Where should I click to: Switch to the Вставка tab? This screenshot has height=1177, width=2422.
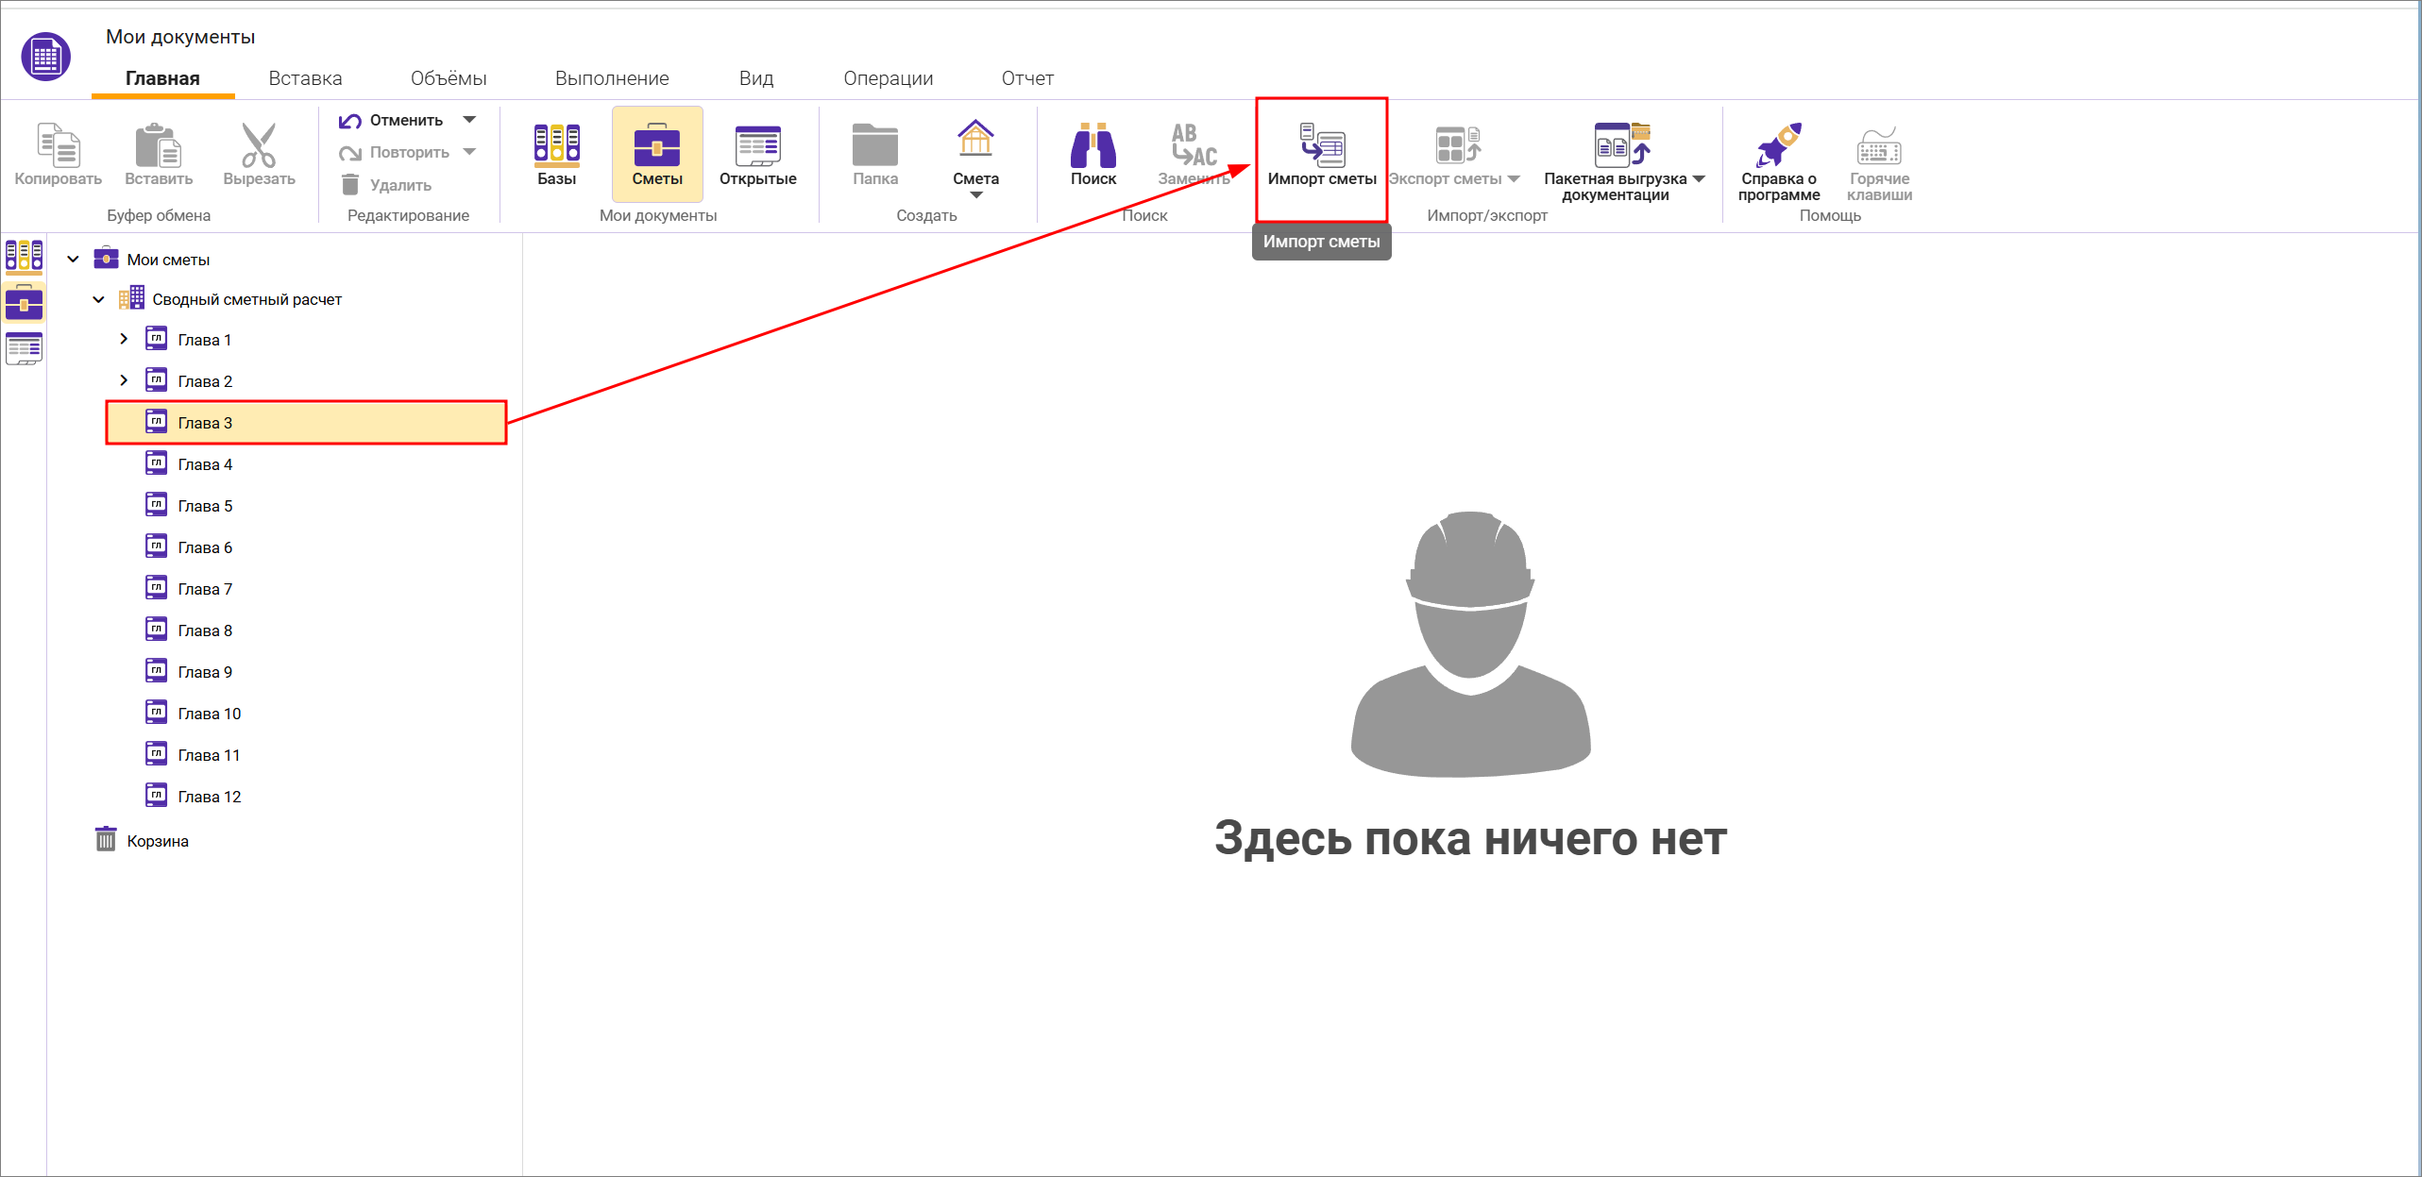point(305,78)
